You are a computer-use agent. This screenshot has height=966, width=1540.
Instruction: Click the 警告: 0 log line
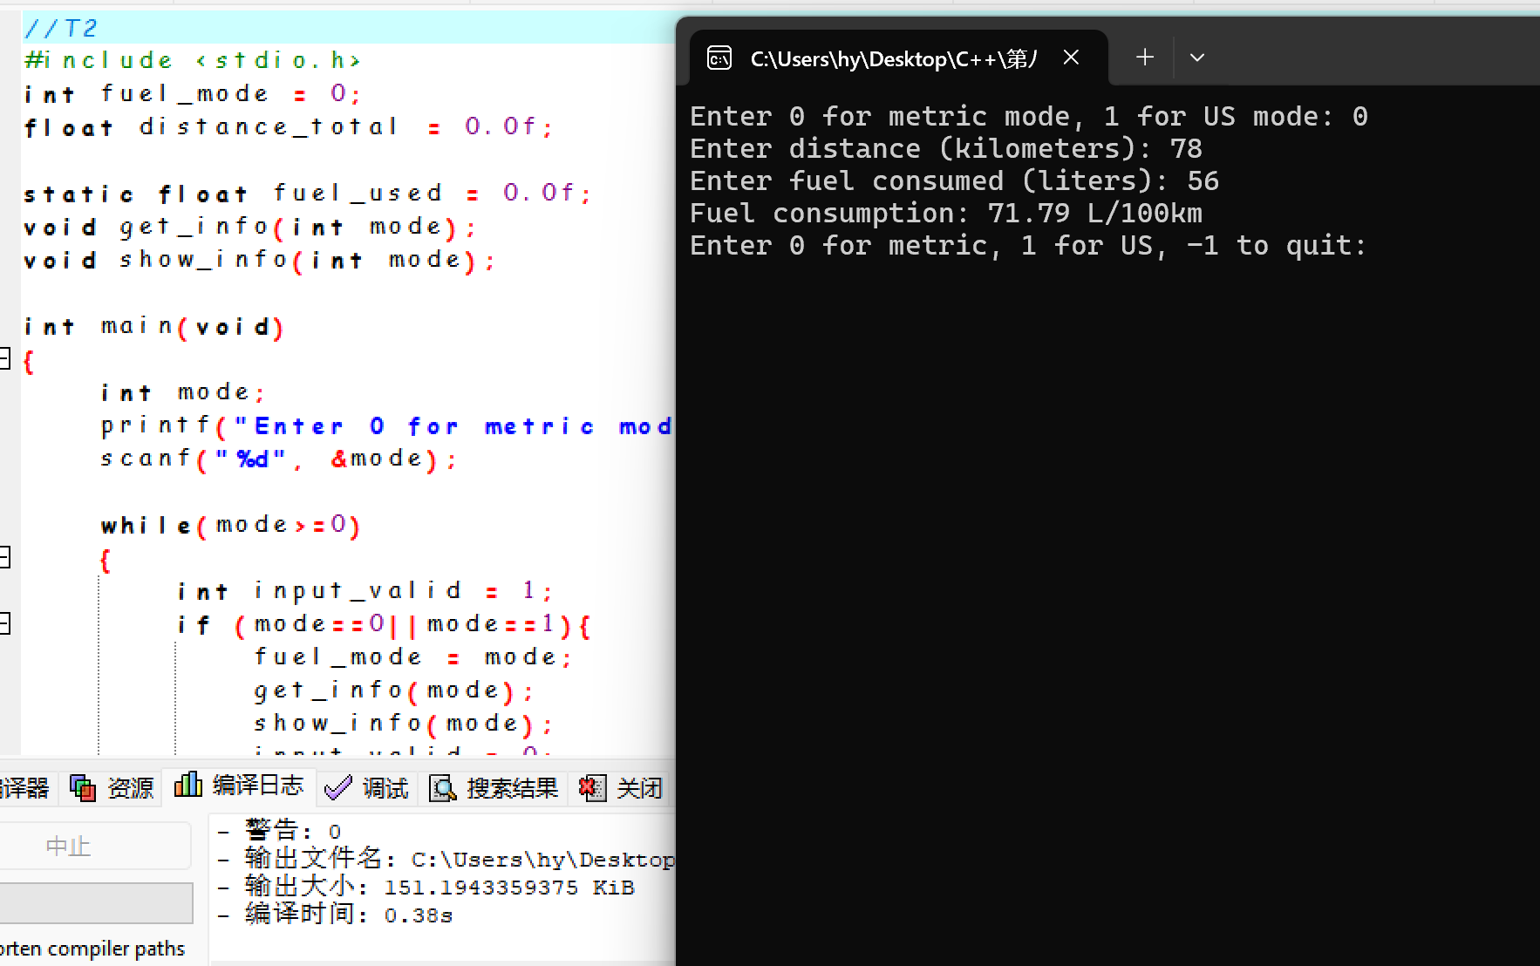pos(279,831)
